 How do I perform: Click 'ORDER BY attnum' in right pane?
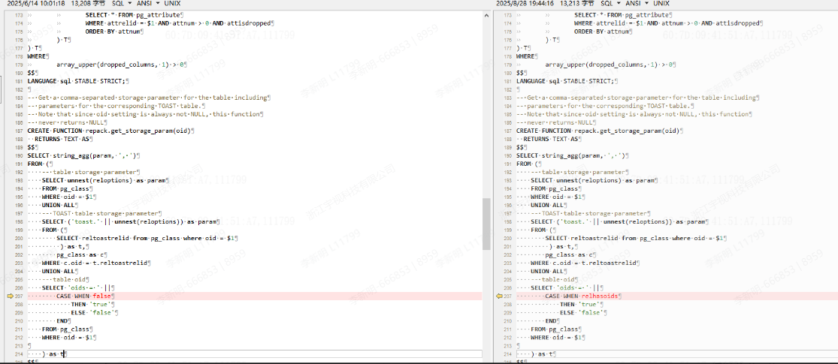click(x=602, y=32)
